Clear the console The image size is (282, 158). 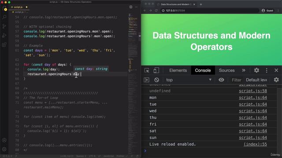click(157, 80)
